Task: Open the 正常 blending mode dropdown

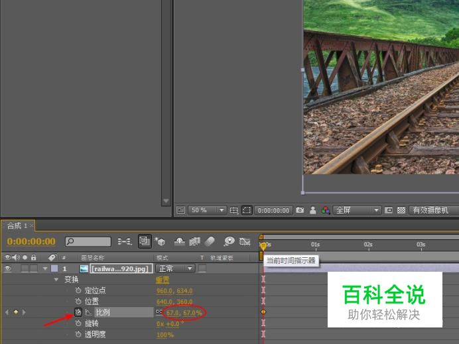Action: 175,268
